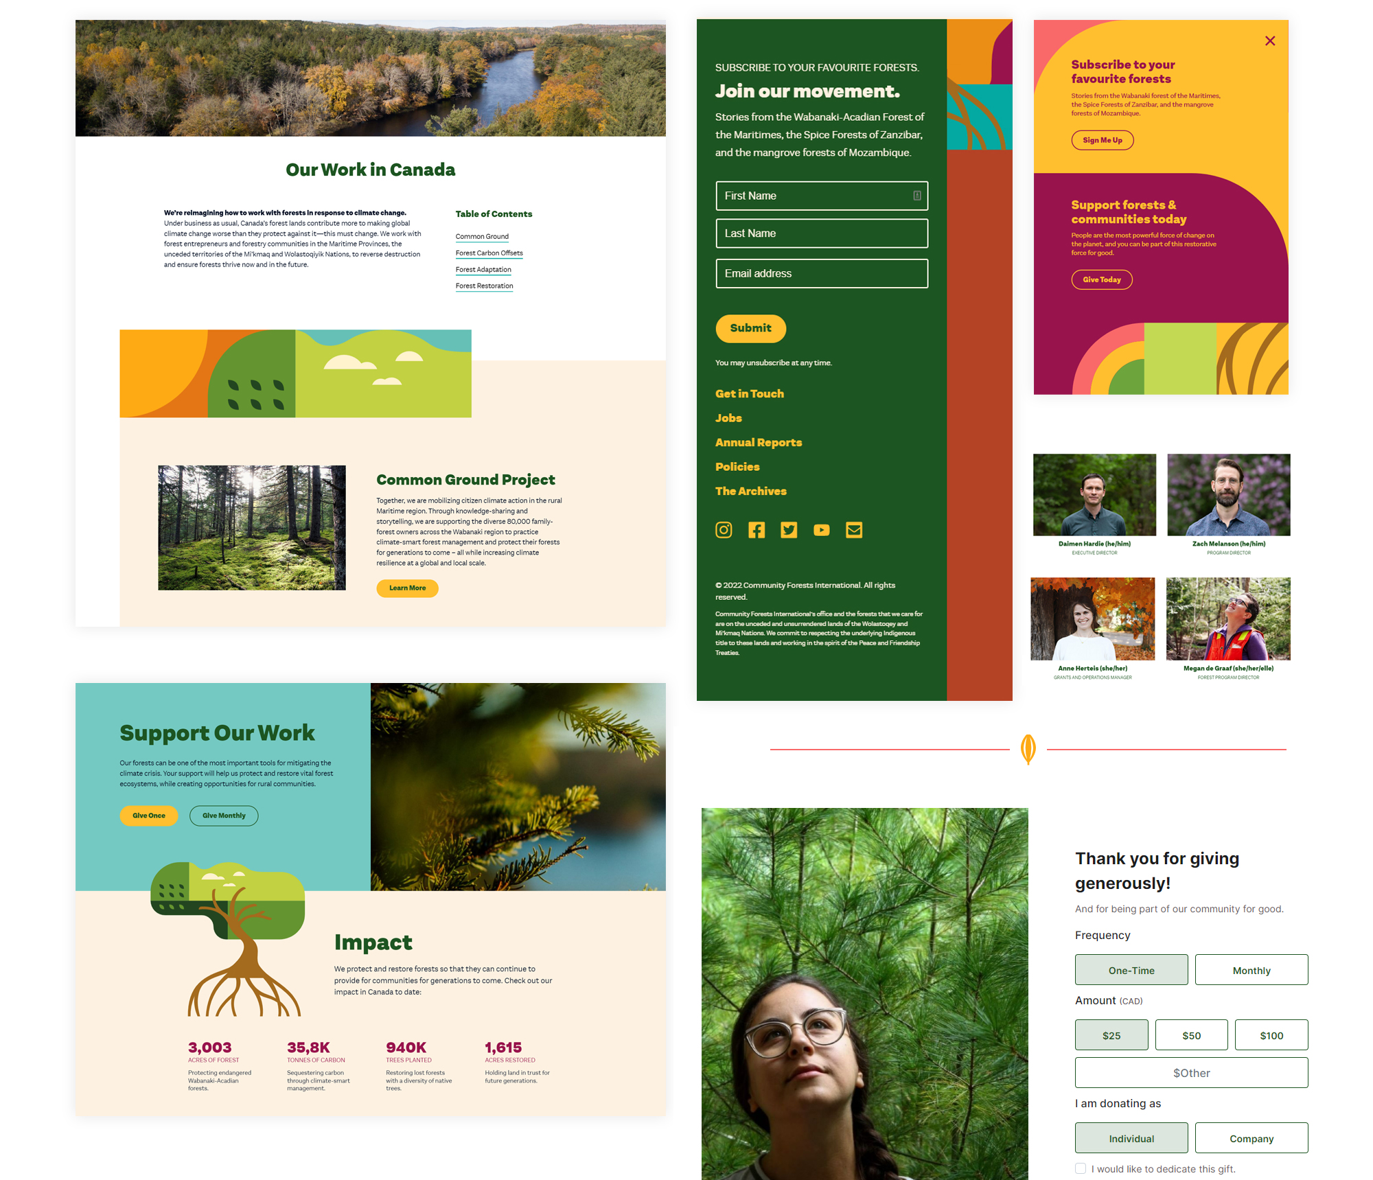Click the Give Today button
This screenshot has height=1180, width=1373.
coord(1102,279)
